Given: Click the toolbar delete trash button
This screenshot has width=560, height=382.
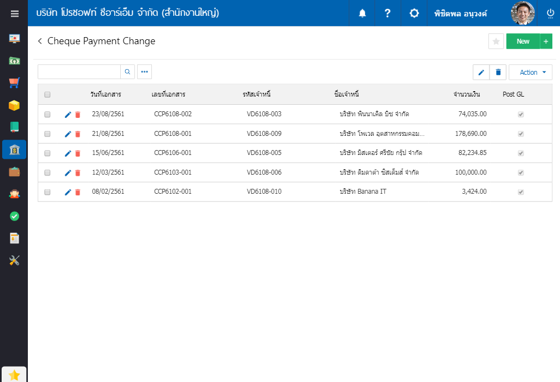Looking at the screenshot, I should [498, 73].
